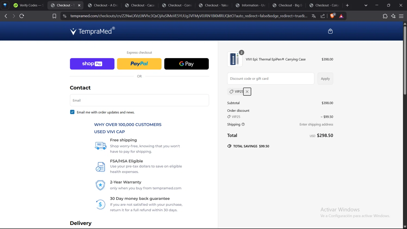
Task: Go back to the previous page
Action: 6,16
